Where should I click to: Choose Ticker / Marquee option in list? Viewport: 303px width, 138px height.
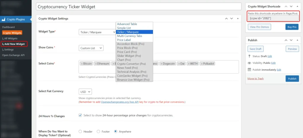[135, 32]
